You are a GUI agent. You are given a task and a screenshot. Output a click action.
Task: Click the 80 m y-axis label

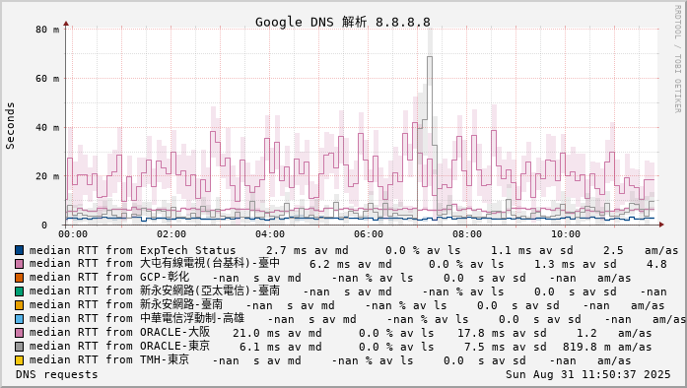click(x=47, y=30)
